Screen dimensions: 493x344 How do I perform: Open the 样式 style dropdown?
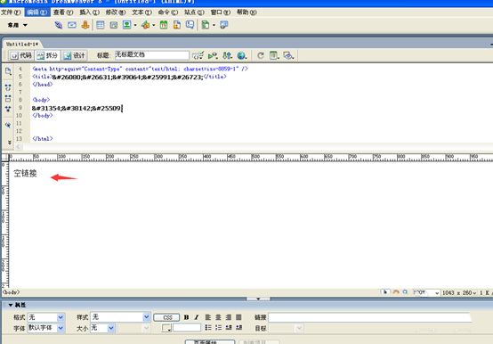pyautogui.click(x=146, y=317)
